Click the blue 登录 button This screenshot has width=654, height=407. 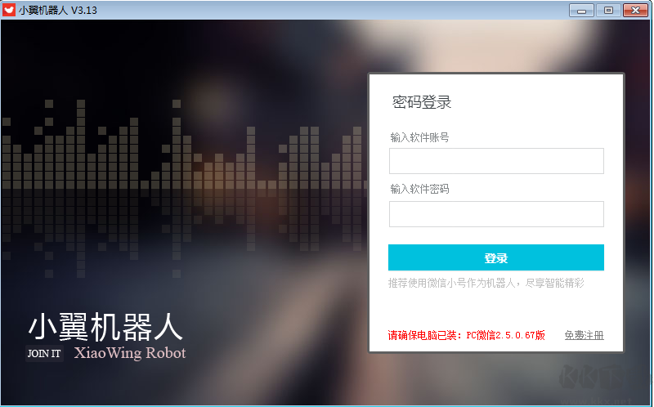(496, 257)
